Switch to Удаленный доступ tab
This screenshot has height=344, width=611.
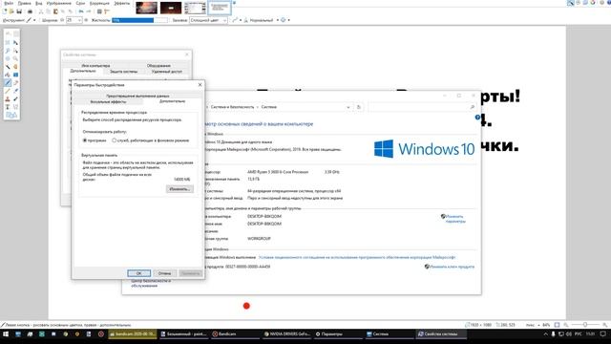point(167,72)
